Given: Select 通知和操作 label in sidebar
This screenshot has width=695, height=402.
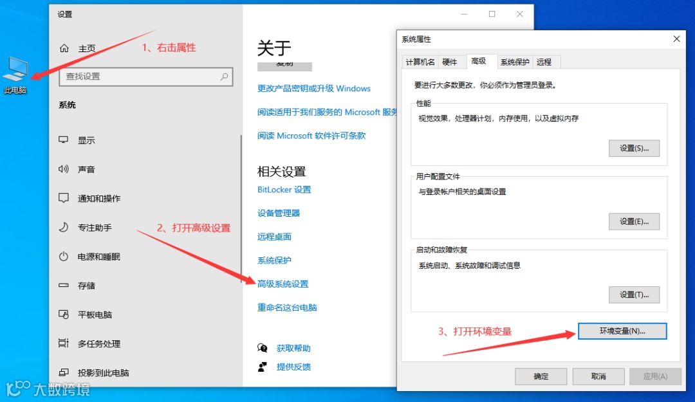Looking at the screenshot, I should pos(99,199).
